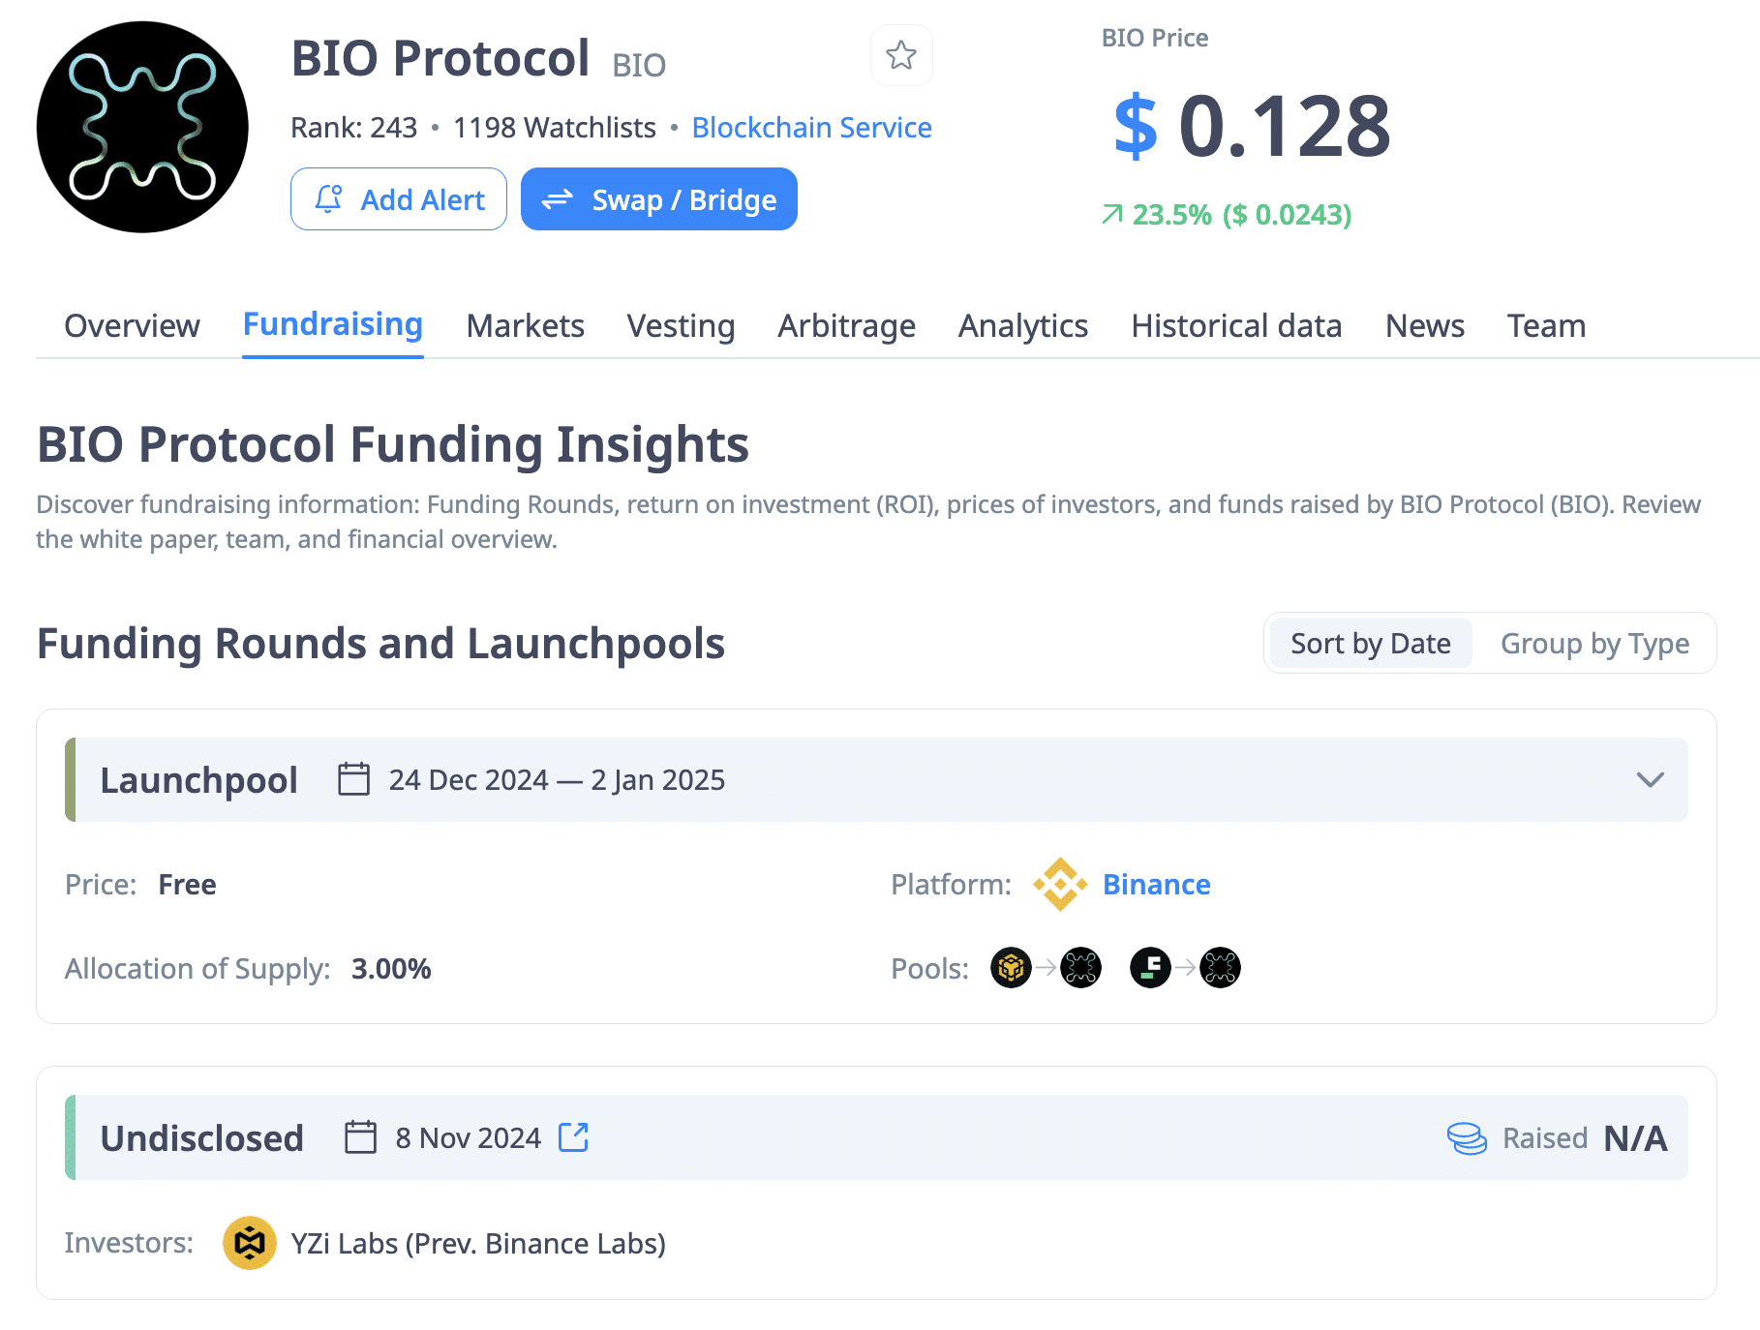Click the BIO Protocol logo image

coord(142,127)
